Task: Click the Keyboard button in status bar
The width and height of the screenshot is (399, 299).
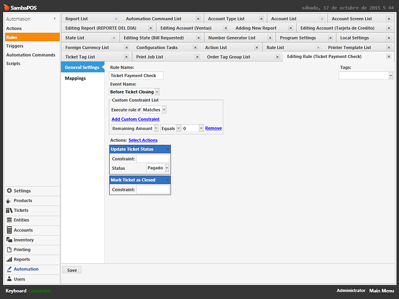Action: click(16, 291)
